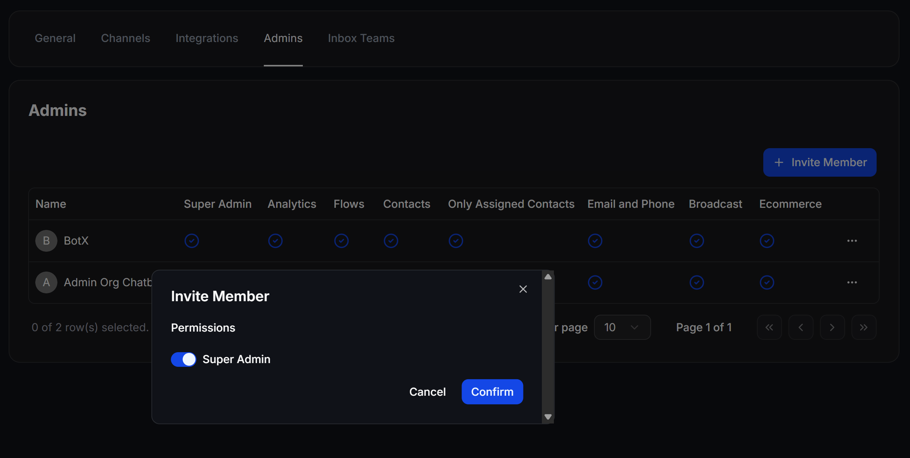Click Admin Org Chatbot Email and Phone check
The height and width of the screenshot is (458, 910).
[595, 282]
